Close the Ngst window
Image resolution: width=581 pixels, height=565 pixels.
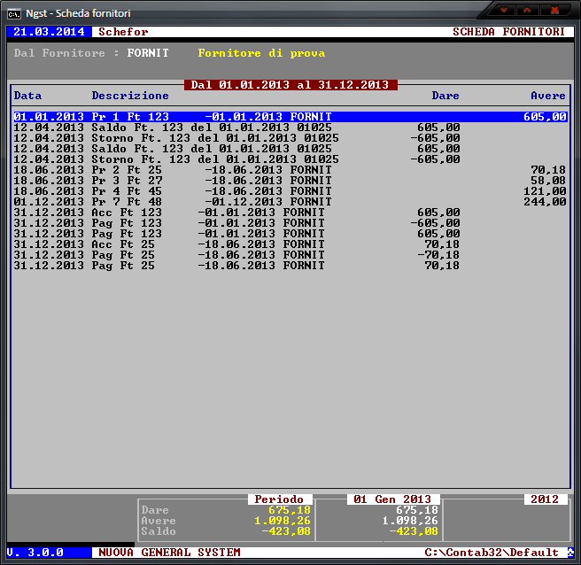[555, 10]
